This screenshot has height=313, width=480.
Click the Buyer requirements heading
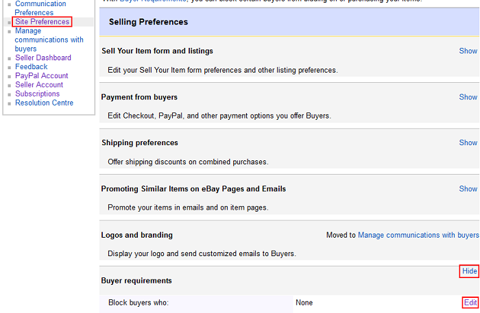136,281
